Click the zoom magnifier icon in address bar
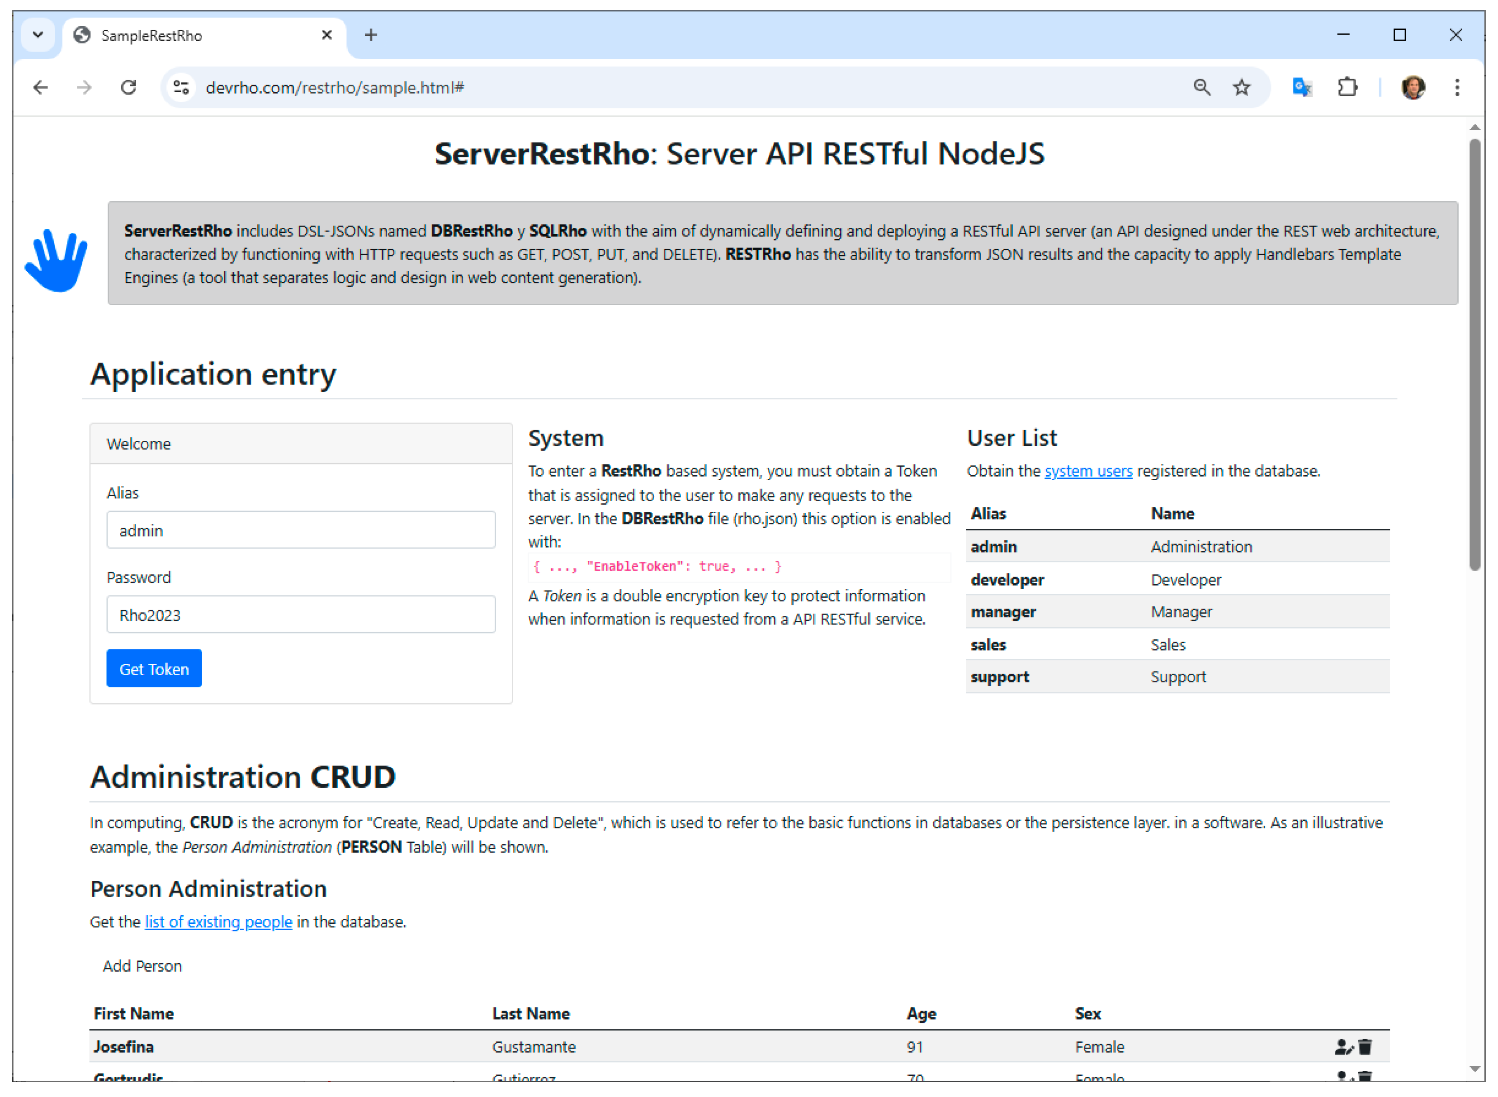 pyautogui.click(x=1201, y=87)
